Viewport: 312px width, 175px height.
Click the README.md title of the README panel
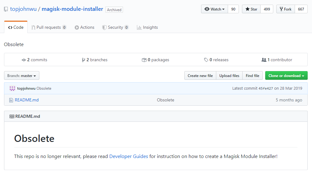tap(28, 116)
